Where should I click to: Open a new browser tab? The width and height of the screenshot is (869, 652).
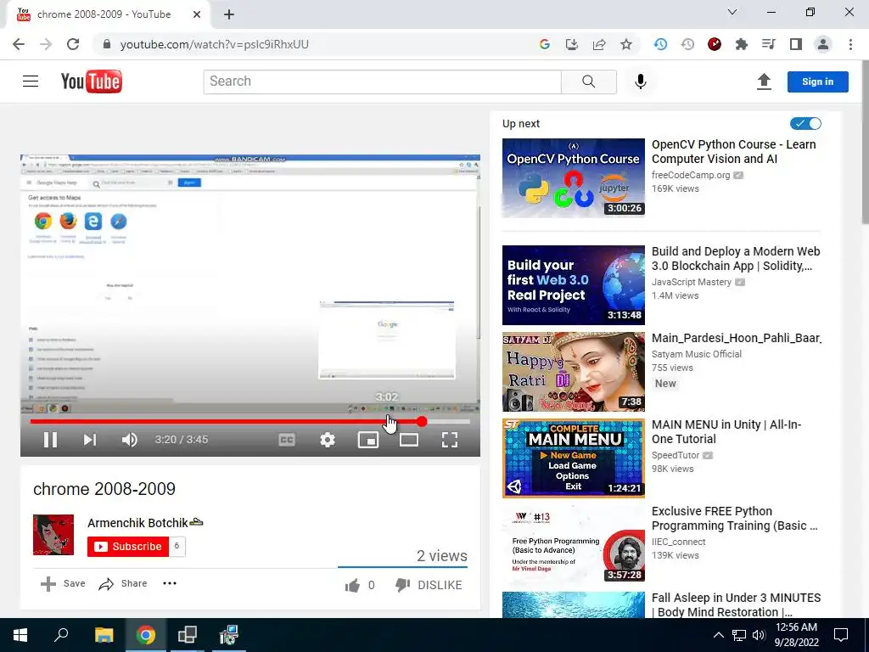coord(229,14)
